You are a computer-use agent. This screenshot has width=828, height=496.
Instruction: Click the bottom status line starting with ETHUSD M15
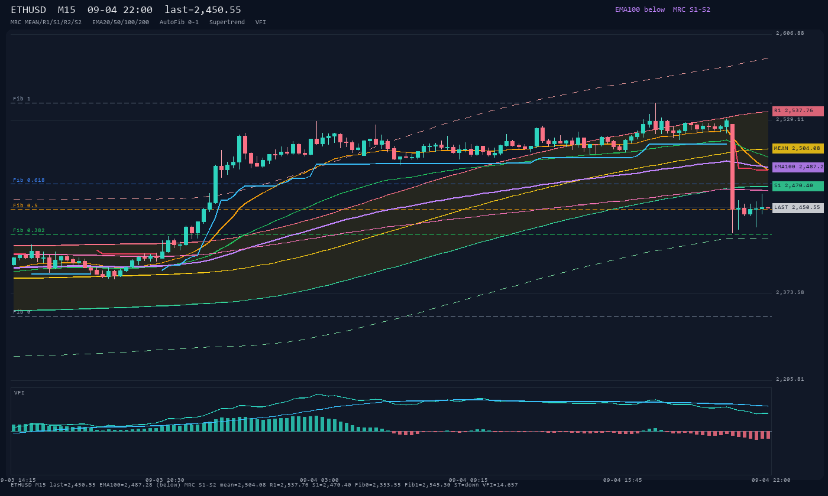pos(264,485)
